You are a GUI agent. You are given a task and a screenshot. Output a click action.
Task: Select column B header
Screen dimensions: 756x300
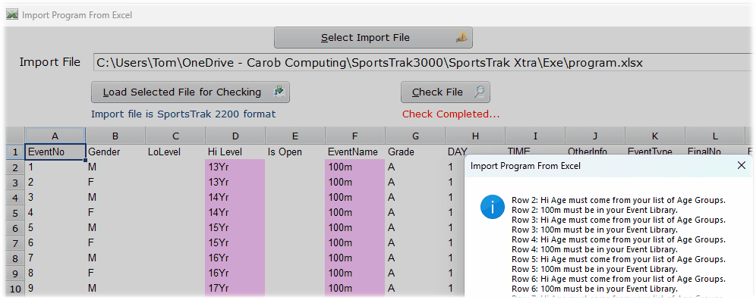click(115, 136)
